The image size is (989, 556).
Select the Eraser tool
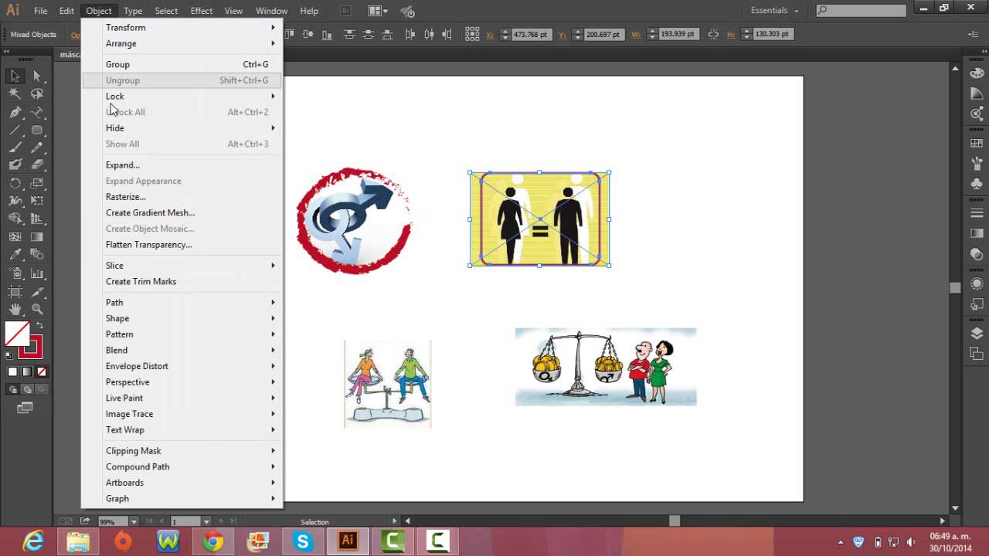tap(36, 165)
